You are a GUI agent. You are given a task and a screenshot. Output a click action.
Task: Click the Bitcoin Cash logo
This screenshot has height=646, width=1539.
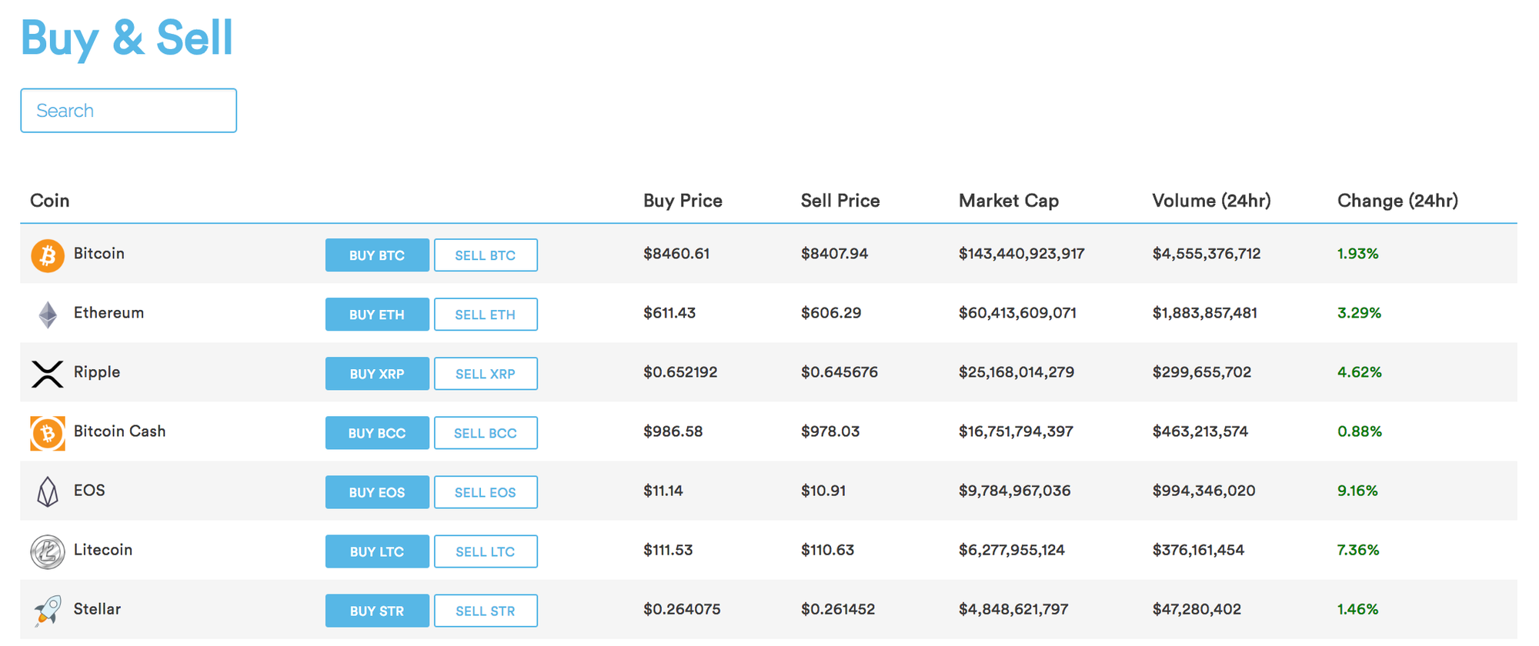coord(48,433)
